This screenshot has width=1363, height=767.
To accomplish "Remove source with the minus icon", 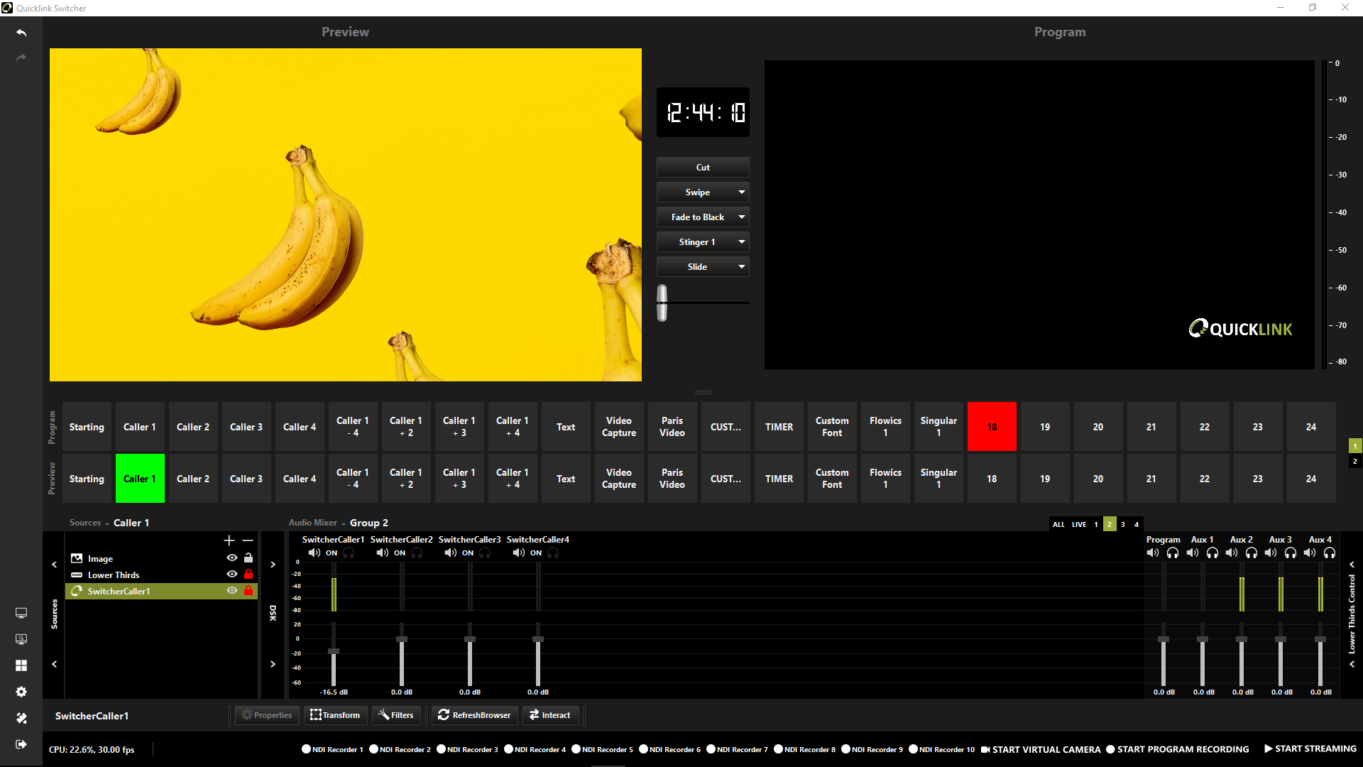I will 248,540.
